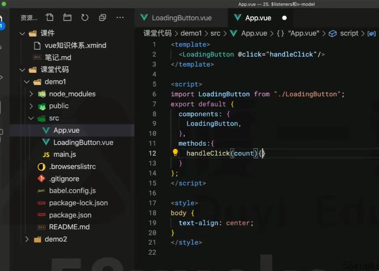Open the .gitignore file
379x271 pixels.
pyautogui.click(x=65, y=179)
